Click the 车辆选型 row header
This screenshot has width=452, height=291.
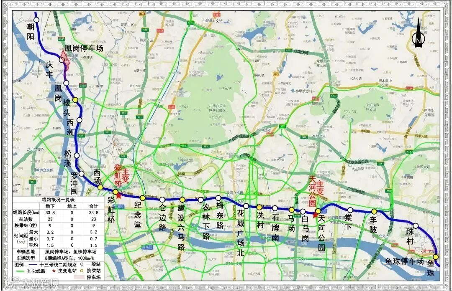click(26, 258)
